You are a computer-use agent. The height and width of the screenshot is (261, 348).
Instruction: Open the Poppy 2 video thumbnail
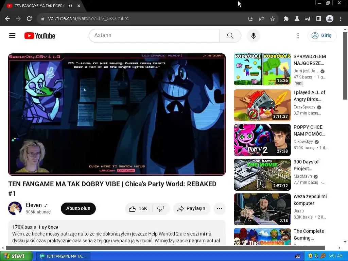tap(262, 140)
